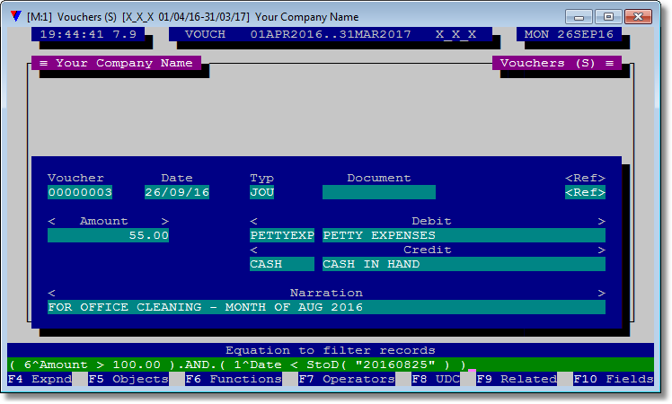The width and height of the screenshot is (672, 404).
Task: Click the Typ field JOU
Action: click(261, 192)
